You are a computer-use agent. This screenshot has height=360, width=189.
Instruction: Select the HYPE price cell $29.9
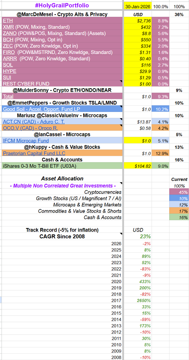(138, 71)
